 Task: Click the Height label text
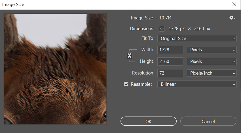click(147, 61)
